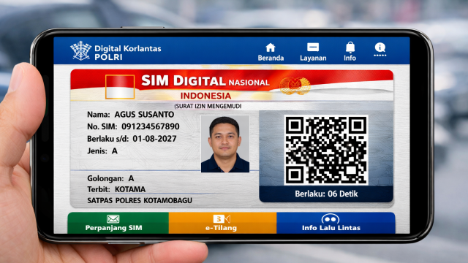Tap the envelope icon on Perpanjang SIM
The width and height of the screenshot is (468, 263).
(x=113, y=219)
